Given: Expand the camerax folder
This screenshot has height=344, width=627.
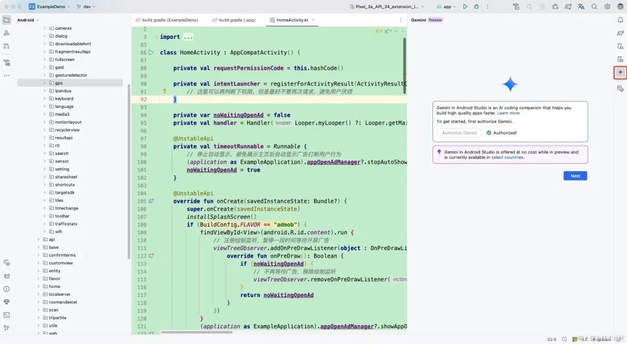Looking at the screenshot, I should (44, 28).
